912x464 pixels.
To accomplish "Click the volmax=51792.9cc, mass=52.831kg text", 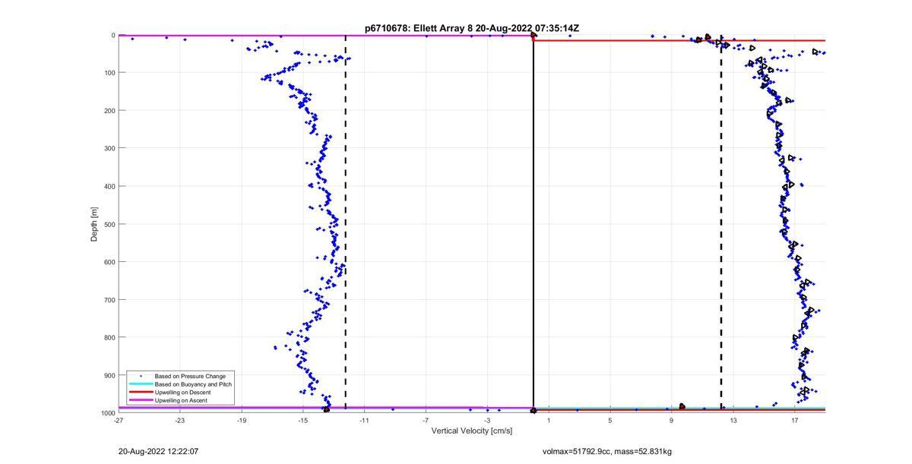I will 607,451.
